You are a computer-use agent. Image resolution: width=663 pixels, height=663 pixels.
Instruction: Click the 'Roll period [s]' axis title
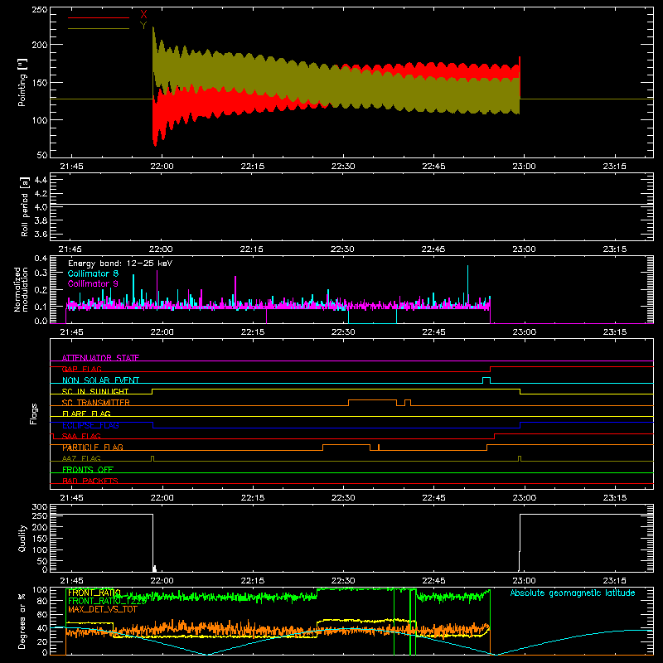[x=25, y=206]
